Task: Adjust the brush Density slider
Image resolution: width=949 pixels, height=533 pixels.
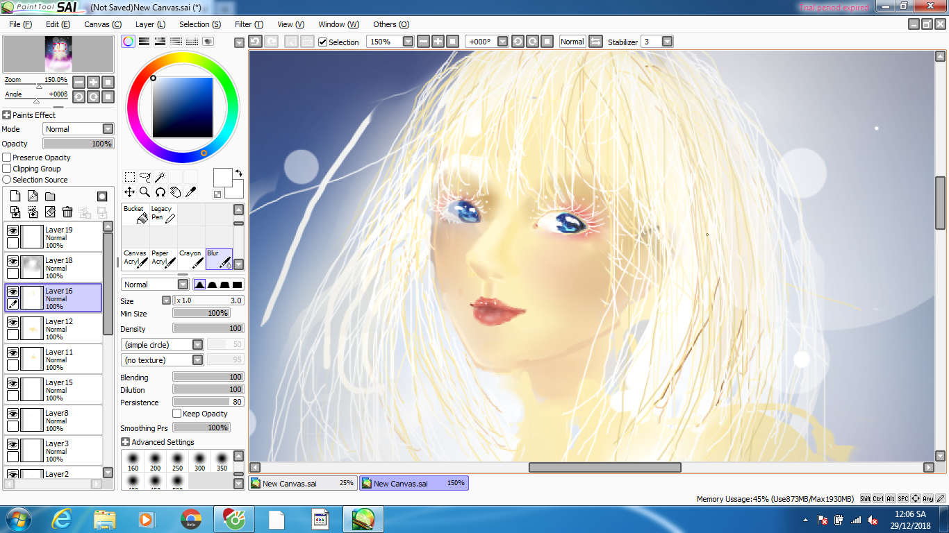Action: [x=208, y=329]
